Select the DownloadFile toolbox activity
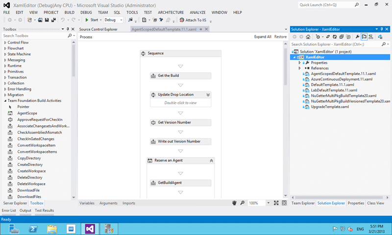The width and height of the screenshot is (392, 235). click(x=28, y=190)
